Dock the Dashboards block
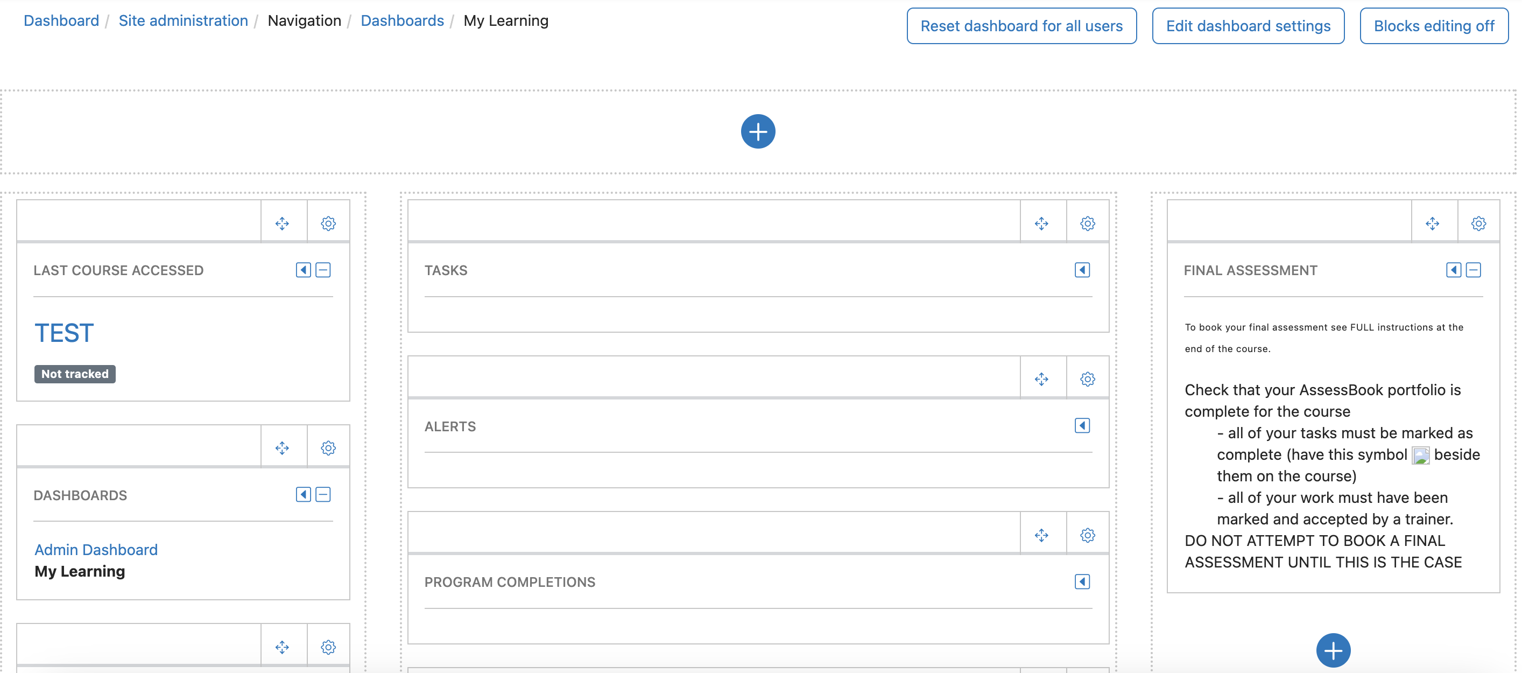Image resolution: width=1522 pixels, height=673 pixels. click(304, 495)
